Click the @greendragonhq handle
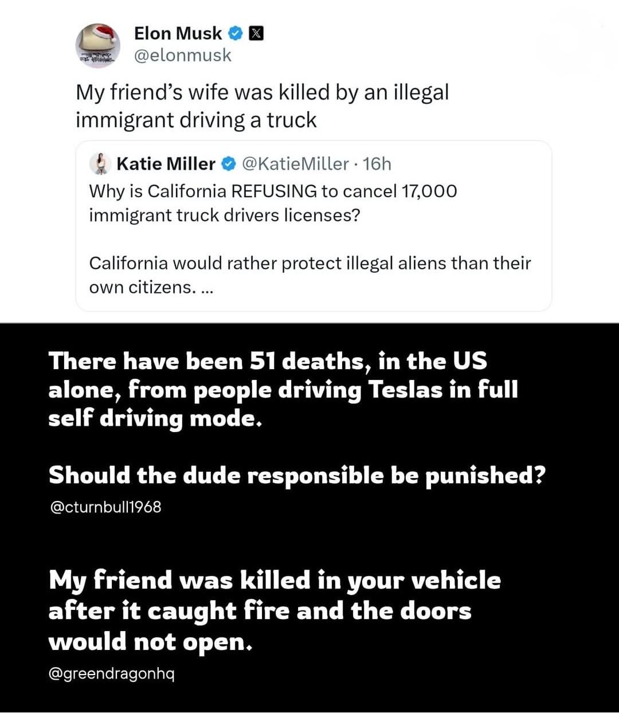619x713 pixels. [112, 673]
